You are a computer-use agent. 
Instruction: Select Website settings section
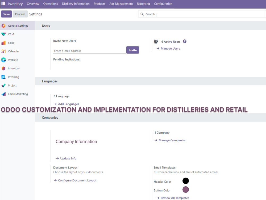[x=18, y=60]
